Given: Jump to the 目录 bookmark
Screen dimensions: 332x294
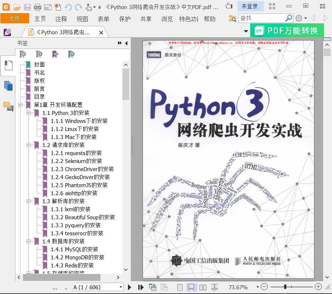Looking at the screenshot, I should pos(39,97).
